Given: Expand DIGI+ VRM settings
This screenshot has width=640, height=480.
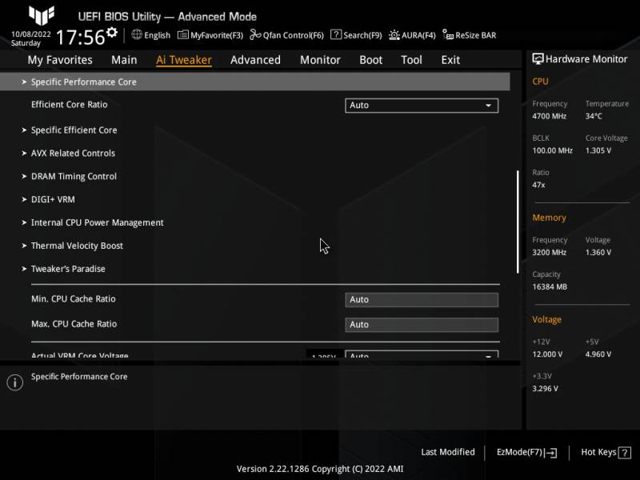Looking at the screenshot, I should (x=53, y=199).
